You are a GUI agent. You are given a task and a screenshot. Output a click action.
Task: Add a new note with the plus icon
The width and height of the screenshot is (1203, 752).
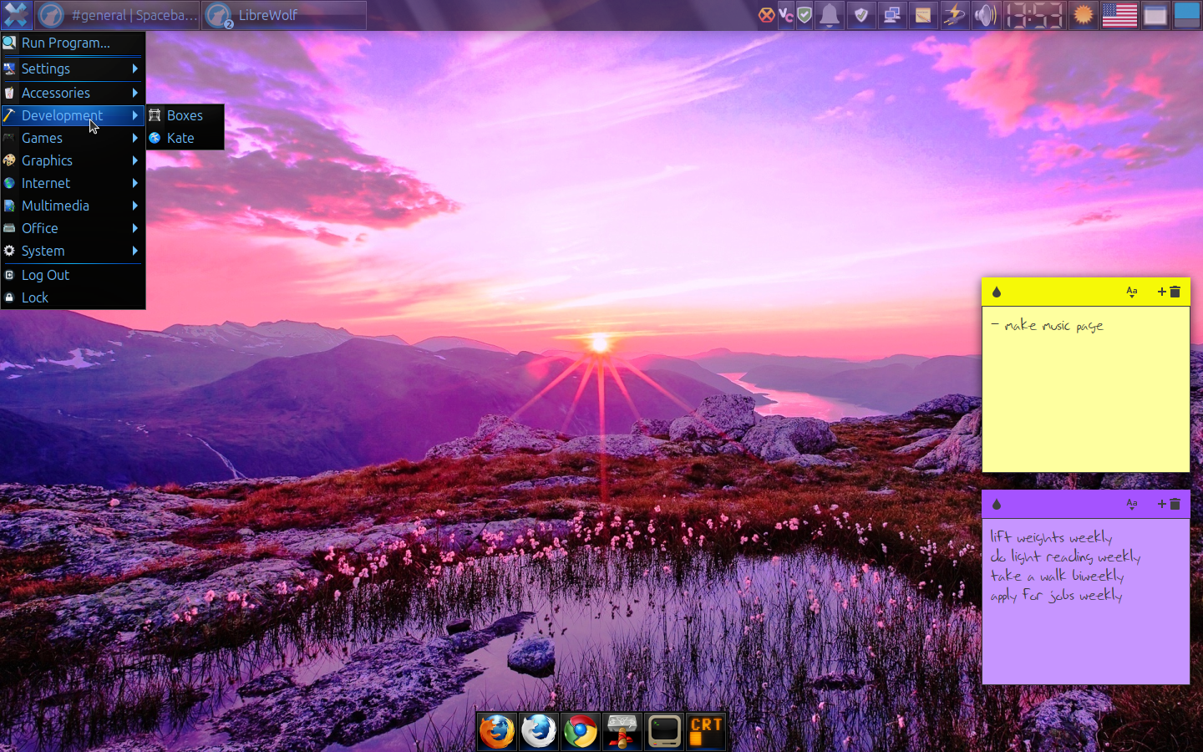pyautogui.click(x=1161, y=292)
